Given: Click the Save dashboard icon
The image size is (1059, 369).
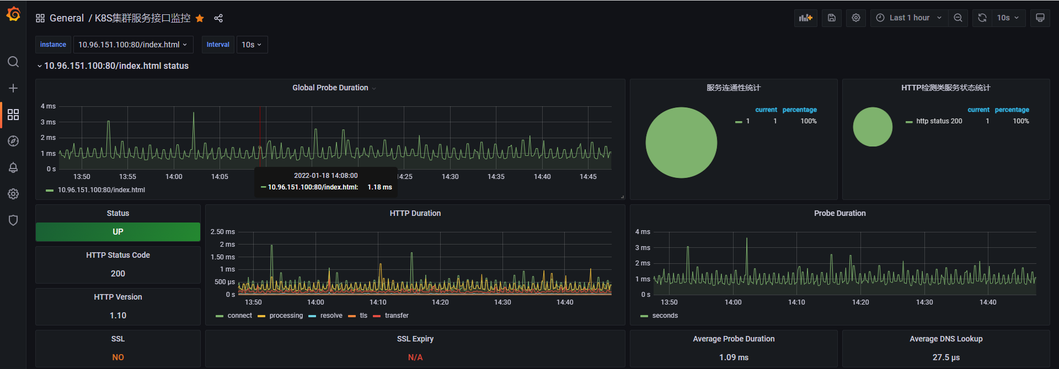Looking at the screenshot, I should [832, 18].
